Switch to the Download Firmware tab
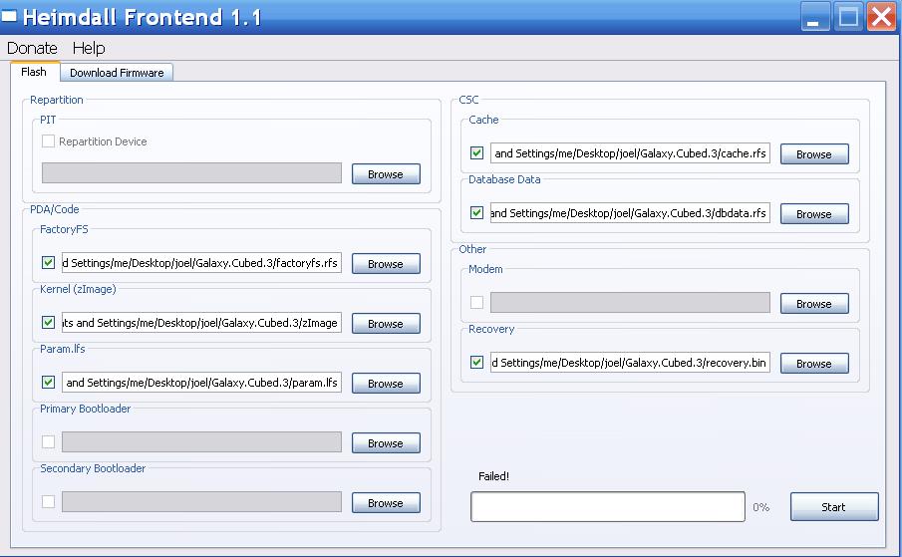This screenshot has width=902, height=557. 117,73
